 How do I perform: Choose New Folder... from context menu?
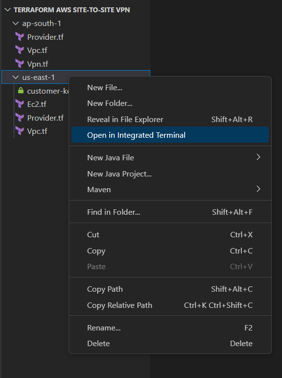170,103
